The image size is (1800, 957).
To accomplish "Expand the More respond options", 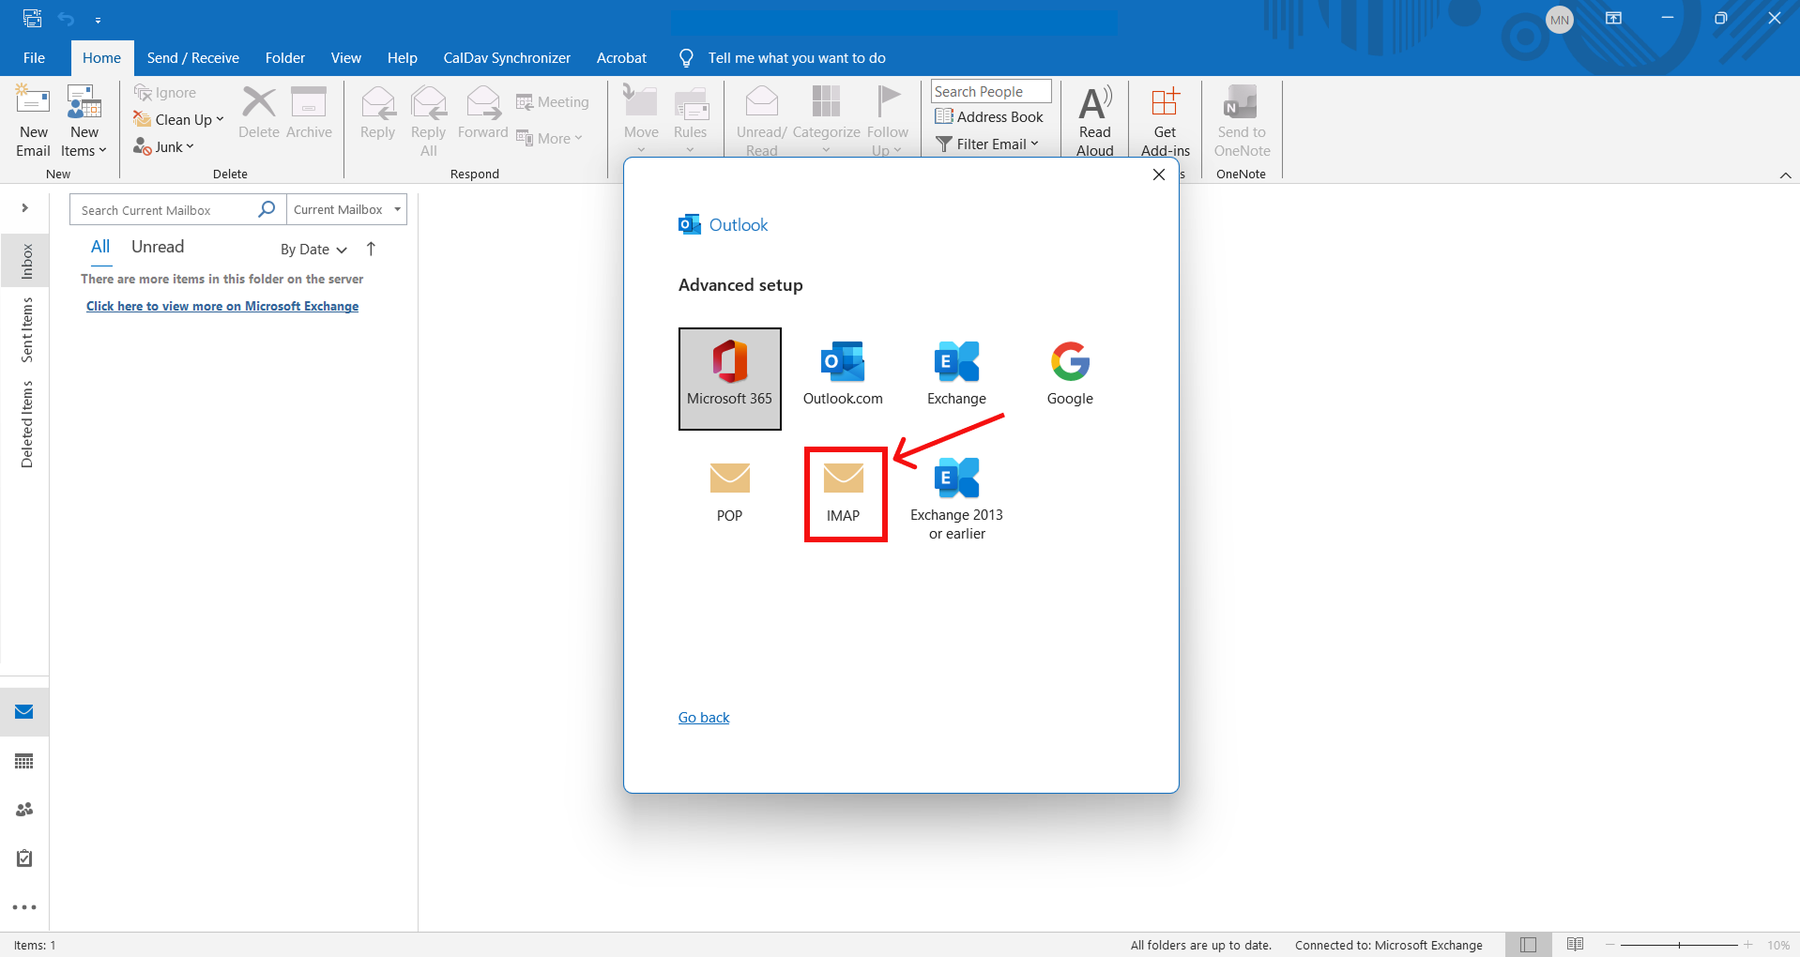I will 550,138.
